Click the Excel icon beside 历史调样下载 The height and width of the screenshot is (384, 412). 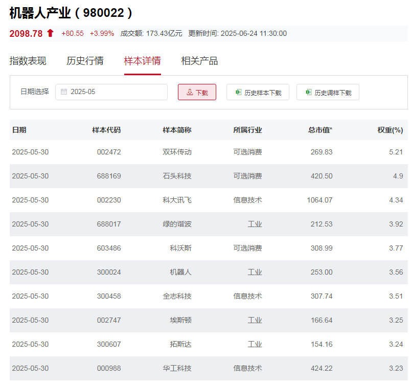point(308,92)
